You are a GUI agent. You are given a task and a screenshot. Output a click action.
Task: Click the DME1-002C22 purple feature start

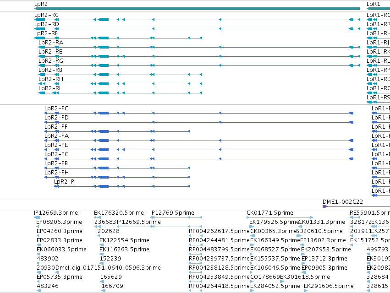tap(325, 206)
